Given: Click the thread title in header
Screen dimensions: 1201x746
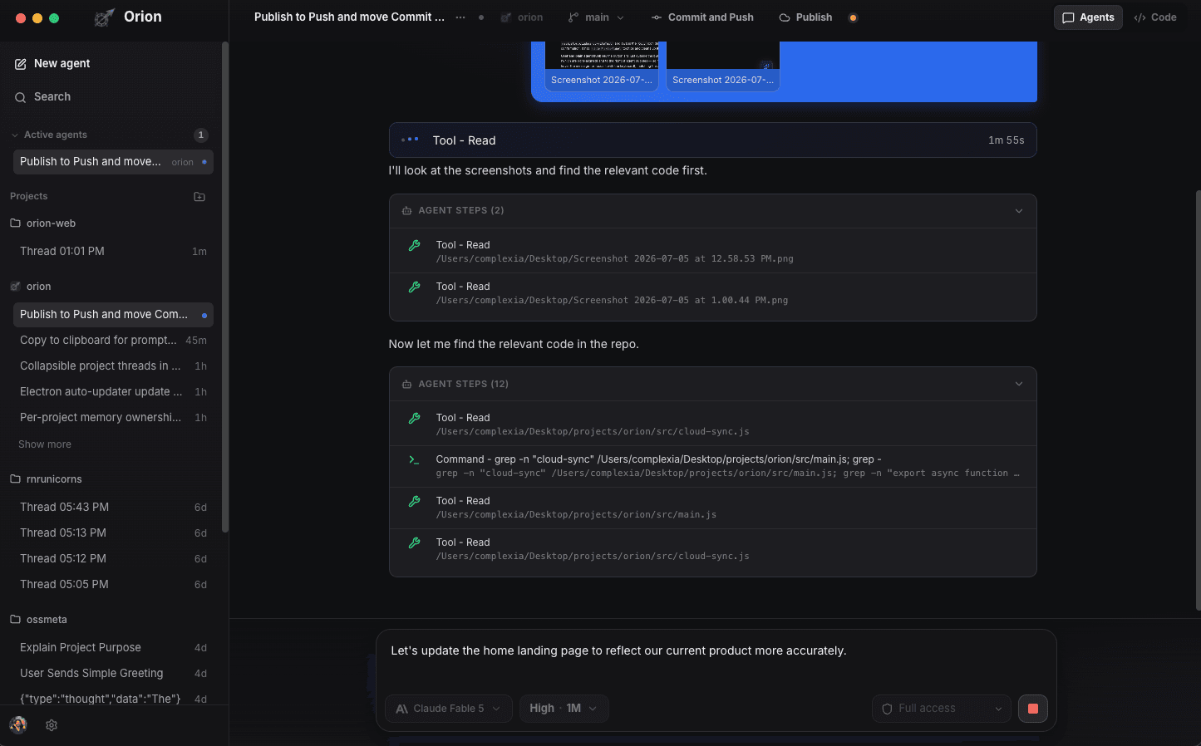Looking at the screenshot, I should [349, 17].
